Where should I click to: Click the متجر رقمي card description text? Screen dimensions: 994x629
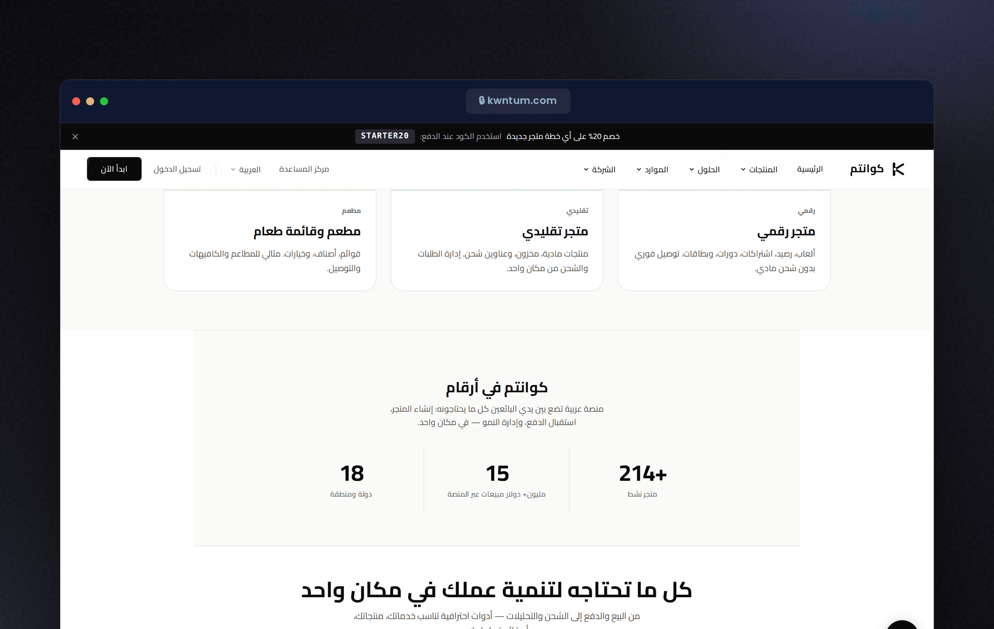click(725, 261)
